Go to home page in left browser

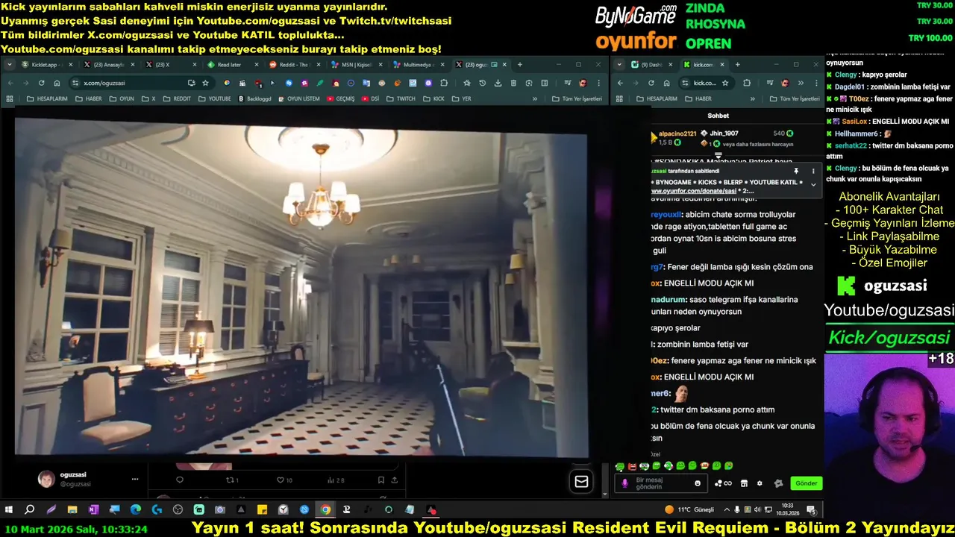(x=56, y=83)
